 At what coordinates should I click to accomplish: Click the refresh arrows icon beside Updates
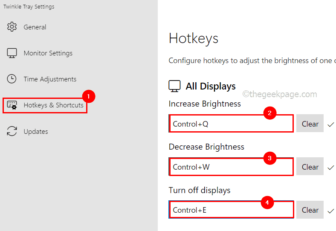(x=12, y=131)
